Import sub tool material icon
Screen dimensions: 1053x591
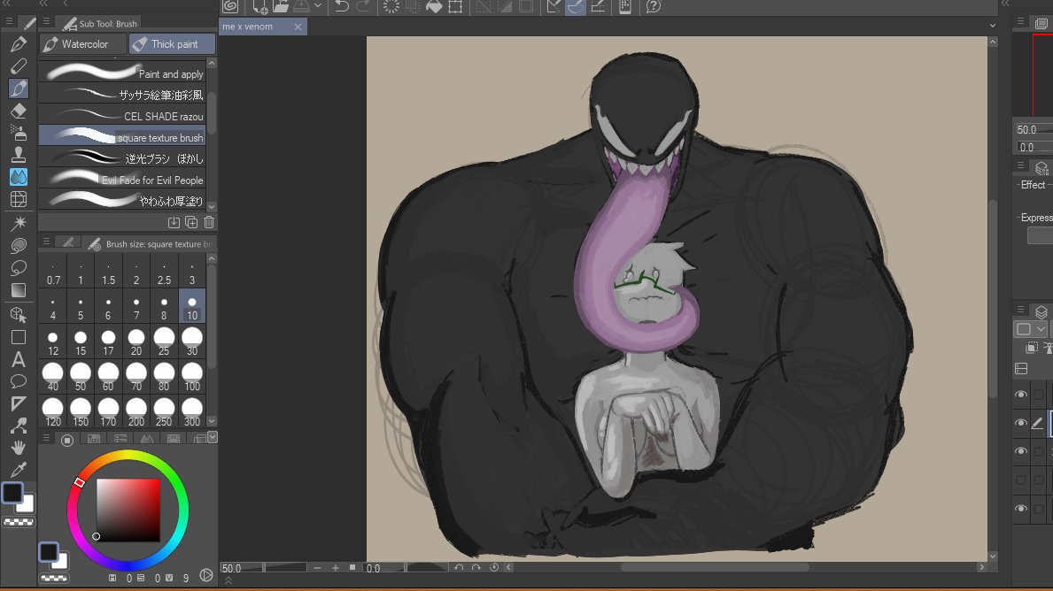coord(174,222)
